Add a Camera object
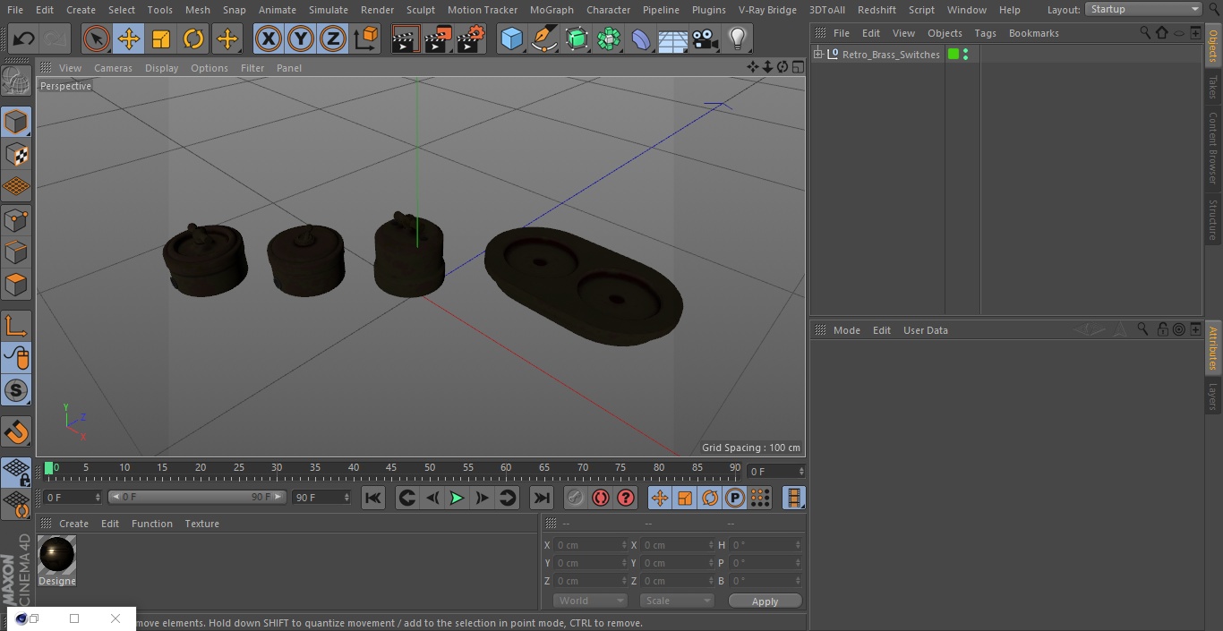Viewport: 1223px width, 631px height. pyautogui.click(x=706, y=38)
